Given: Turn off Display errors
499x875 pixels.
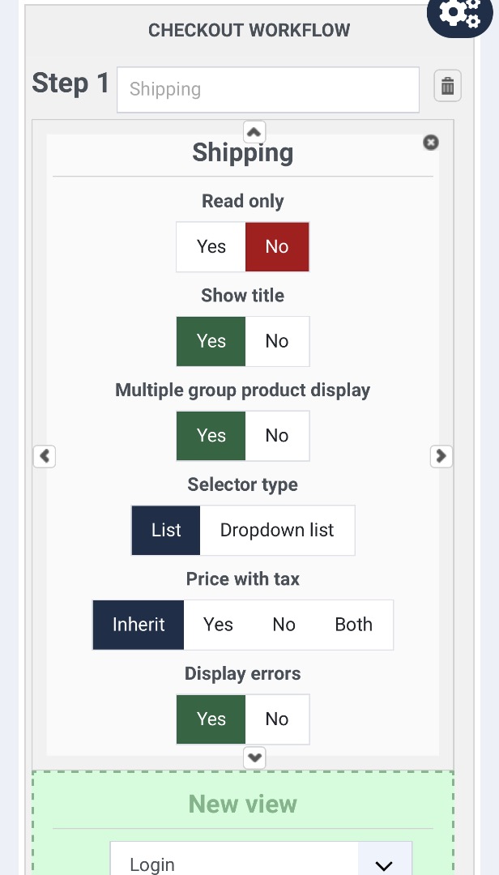Looking at the screenshot, I should 277,719.
